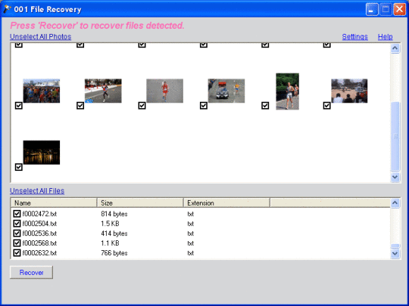The width and height of the screenshot is (409, 306).
Task: Click the photo panel scrollbar thumb
Action: coord(395,136)
